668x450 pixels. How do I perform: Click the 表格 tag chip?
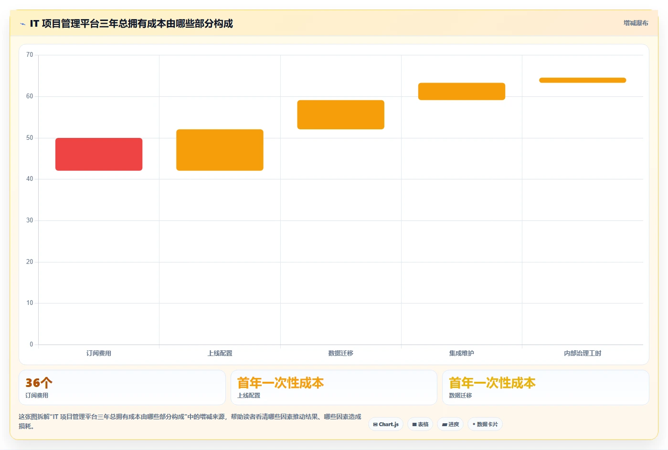[420, 424]
